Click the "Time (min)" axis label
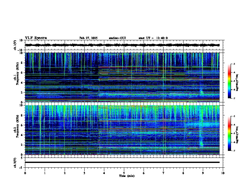This screenshot has width=251, height=194. pyautogui.click(x=127, y=176)
